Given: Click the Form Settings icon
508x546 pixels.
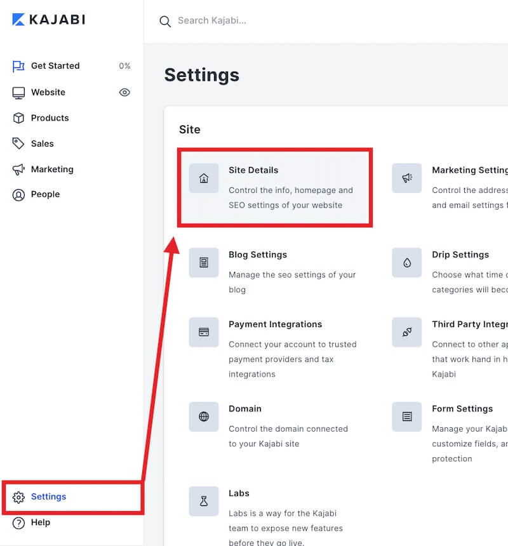Looking at the screenshot, I should pos(406,416).
